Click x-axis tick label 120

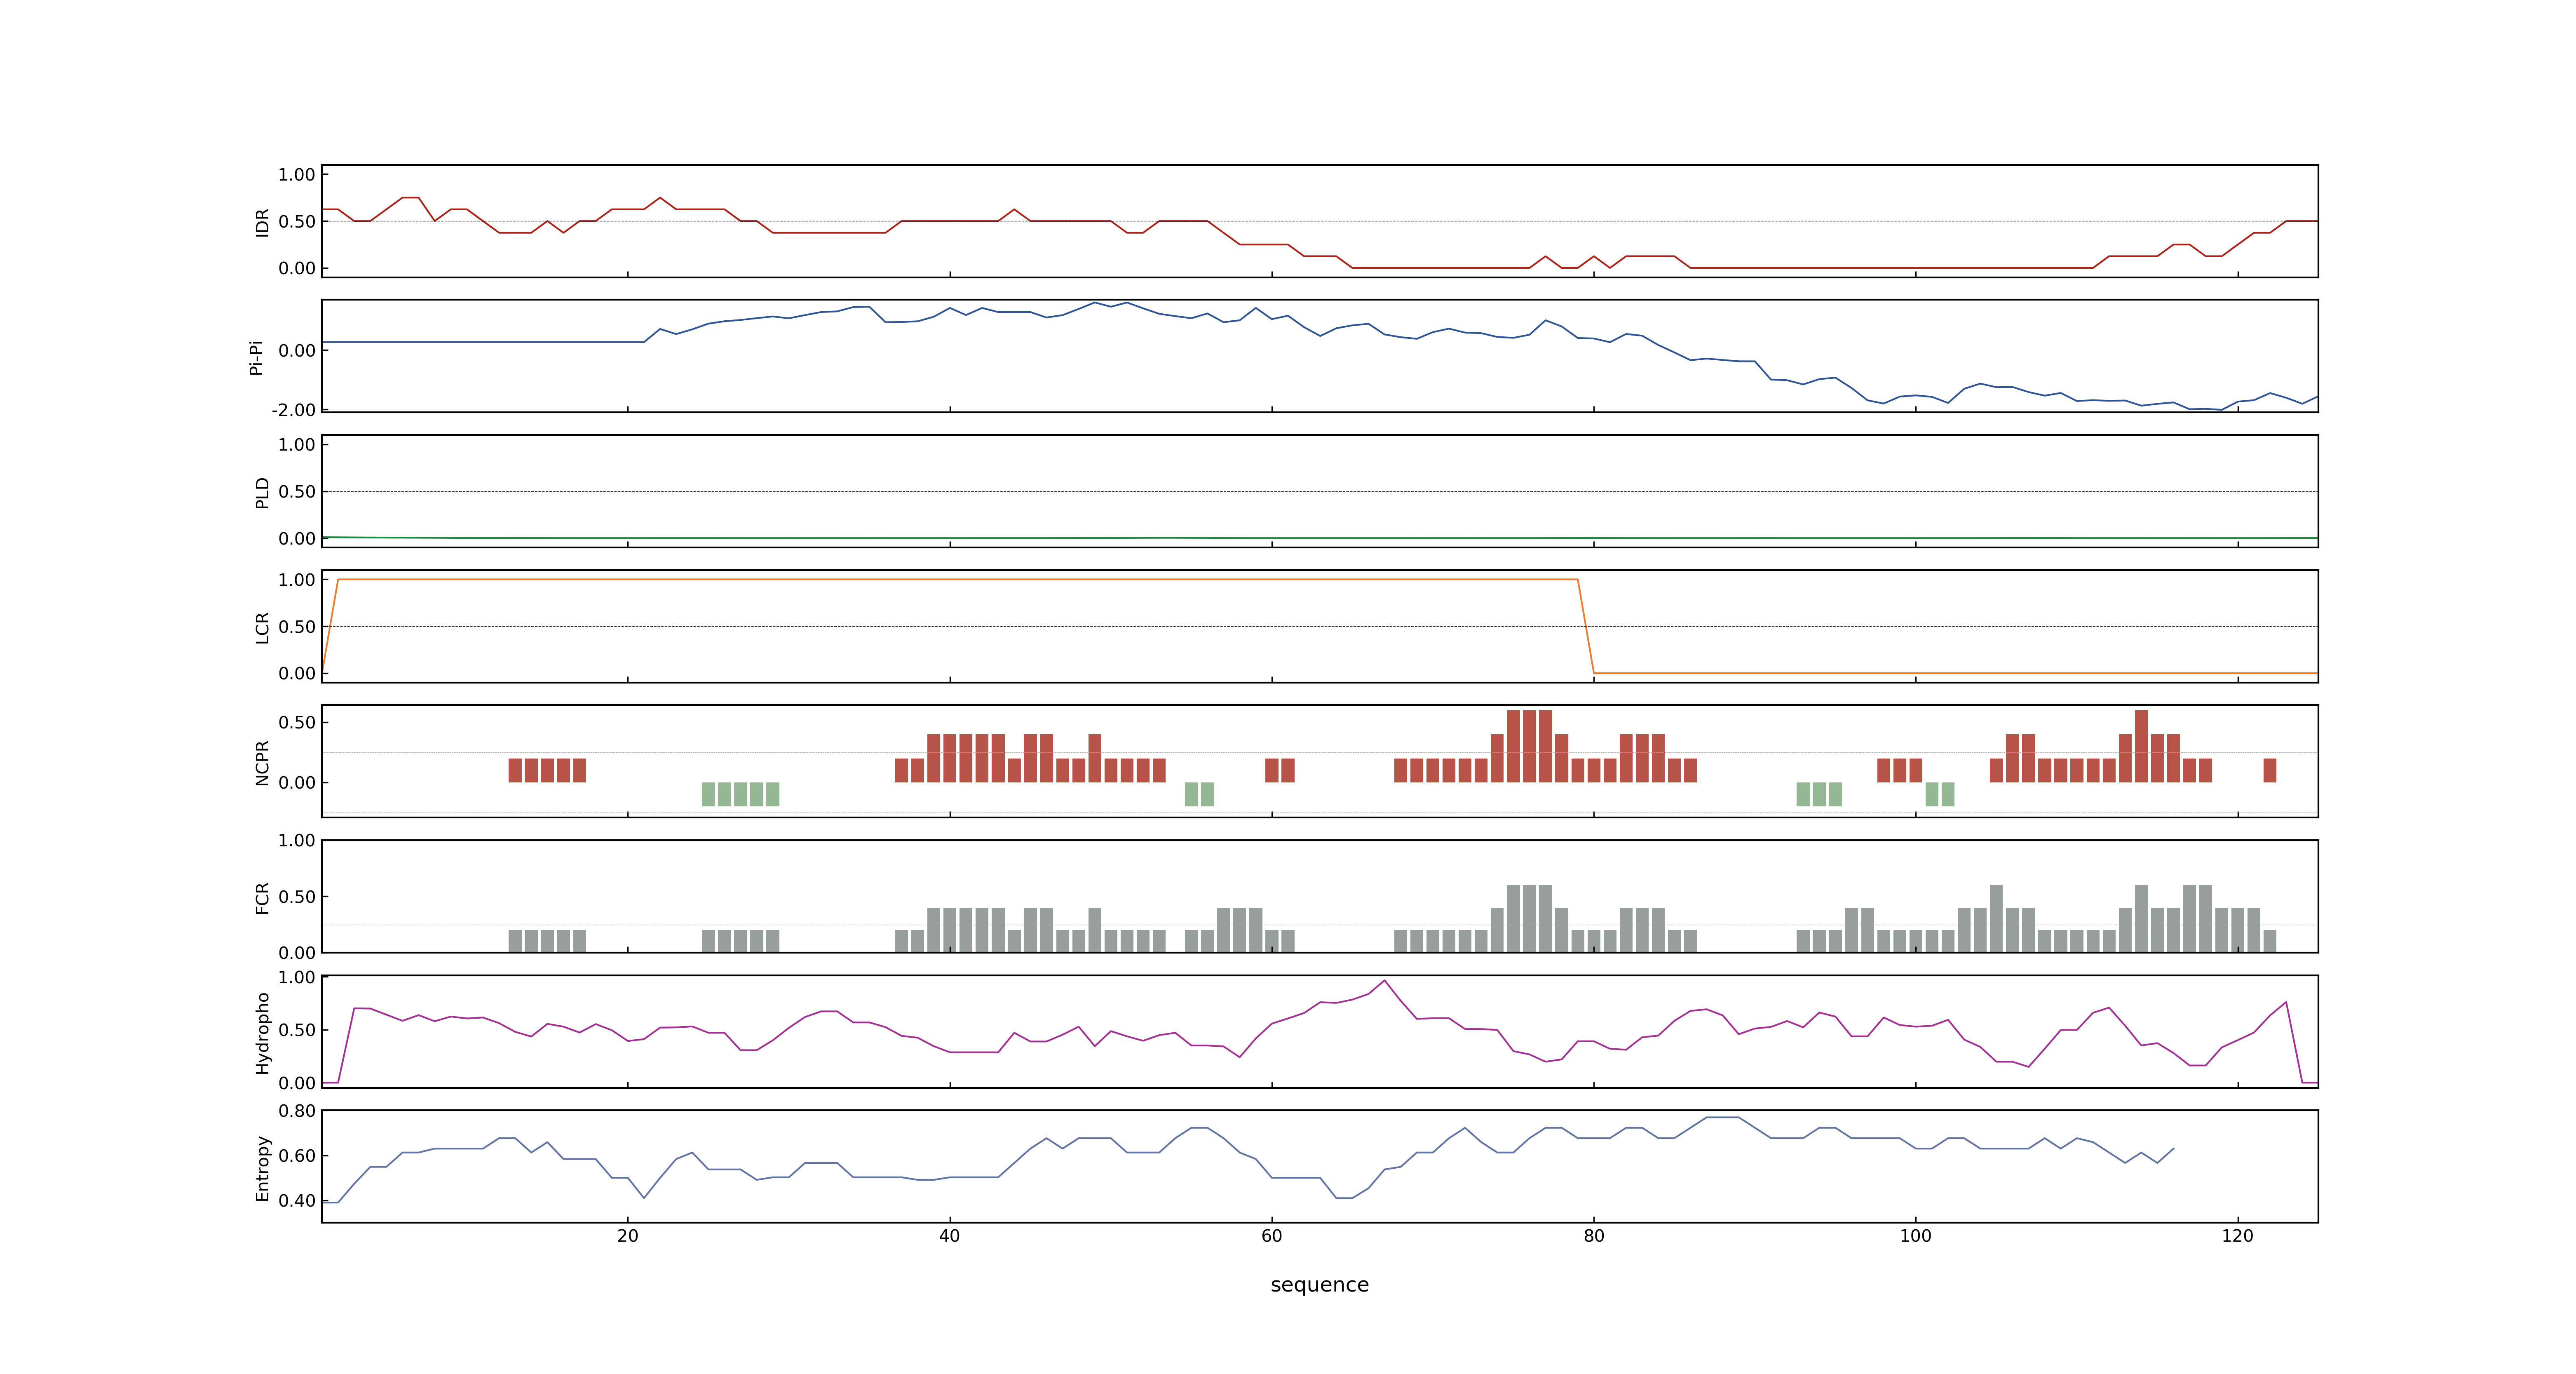click(x=2238, y=1235)
